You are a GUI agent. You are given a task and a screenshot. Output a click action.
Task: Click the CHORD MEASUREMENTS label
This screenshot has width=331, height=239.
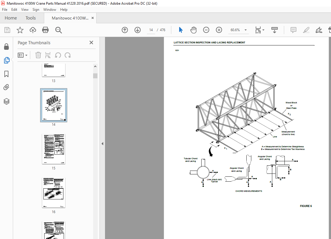(x=249, y=191)
